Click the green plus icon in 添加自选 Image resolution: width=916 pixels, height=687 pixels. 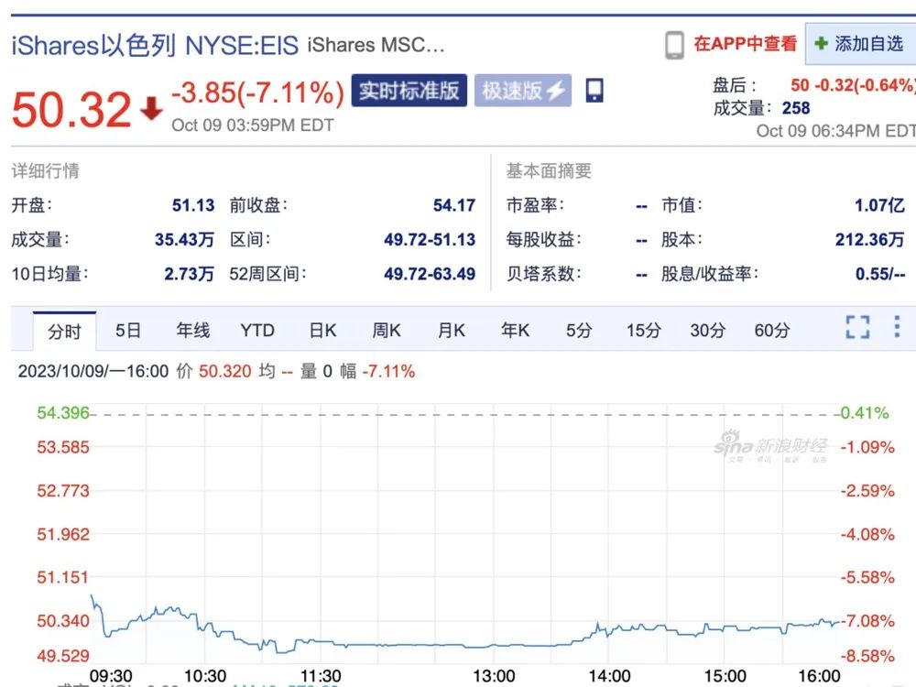(821, 43)
